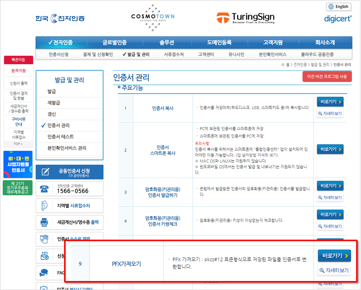Click the globe icon next to English
361x290 pixels.
[x=331, y=7]
